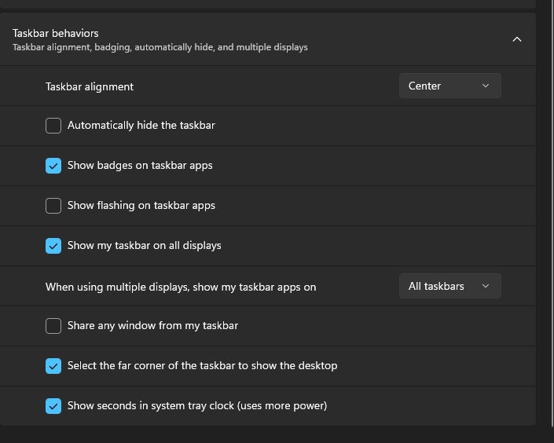Click the section description under Taskbar behaviors
The image size is (554, 443).
tap(160, 47)
